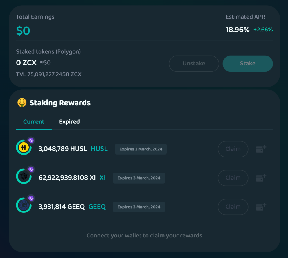
Task: Open the teal XI token link
Action: tap(102, 178)
